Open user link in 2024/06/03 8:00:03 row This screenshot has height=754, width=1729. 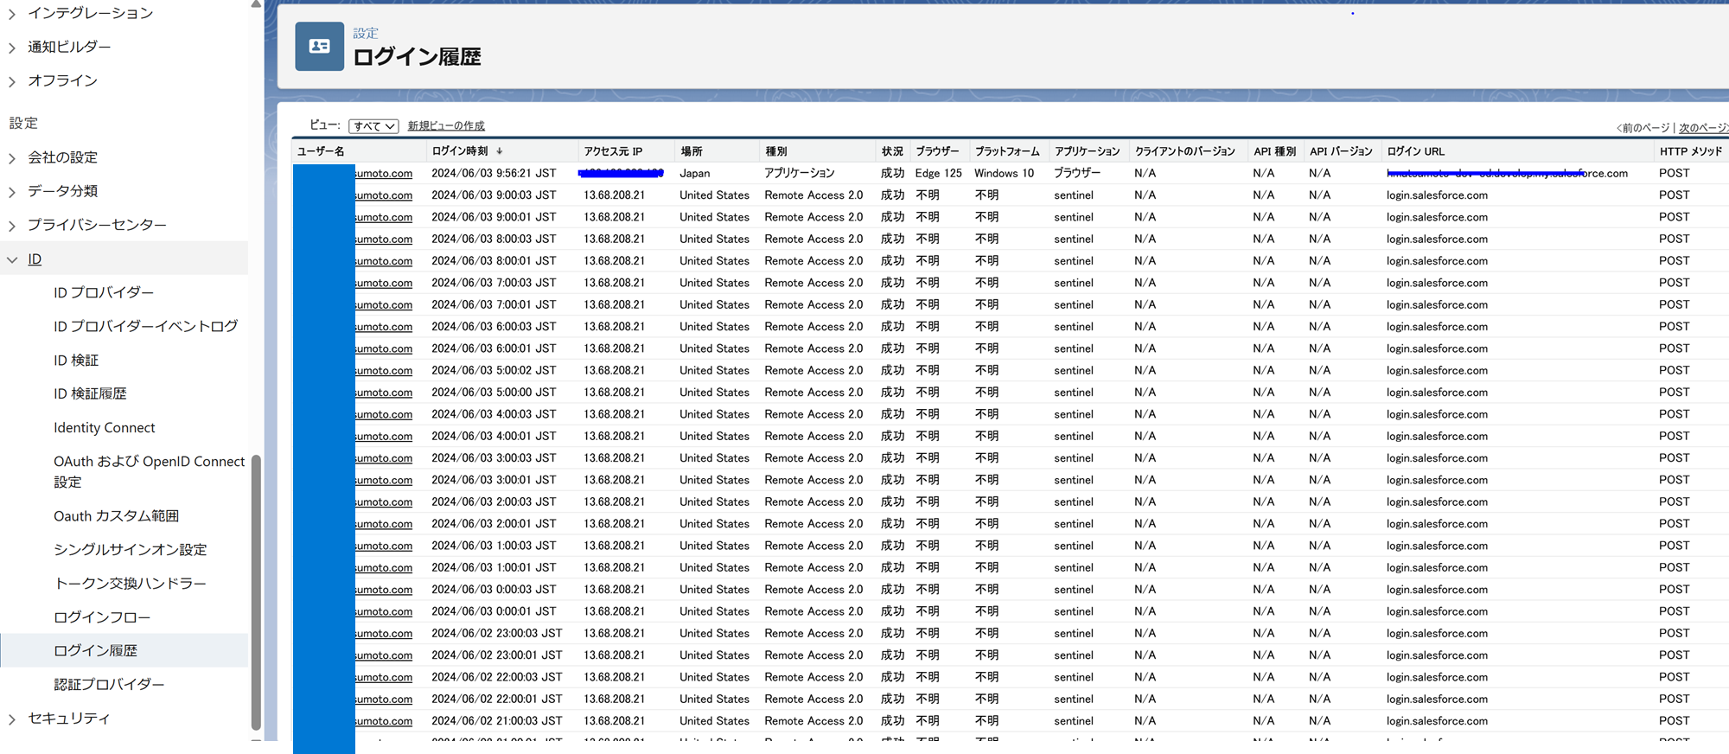384,240
